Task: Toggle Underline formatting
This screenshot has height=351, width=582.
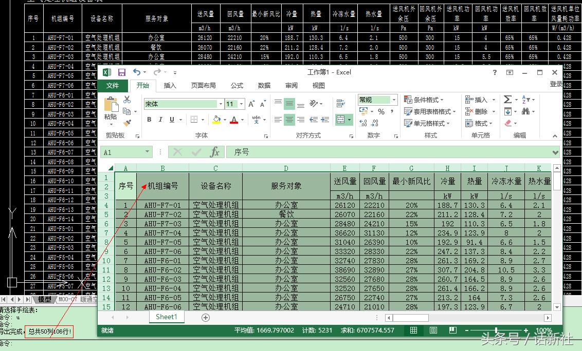Action: [x=172, y=119]
